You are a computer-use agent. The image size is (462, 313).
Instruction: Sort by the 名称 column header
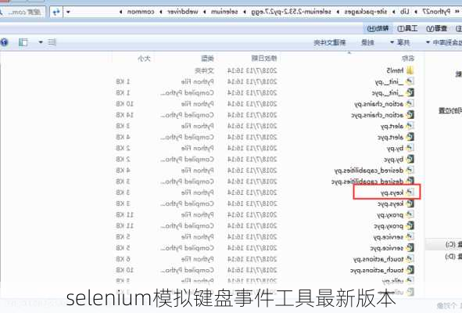pos(407,59)
